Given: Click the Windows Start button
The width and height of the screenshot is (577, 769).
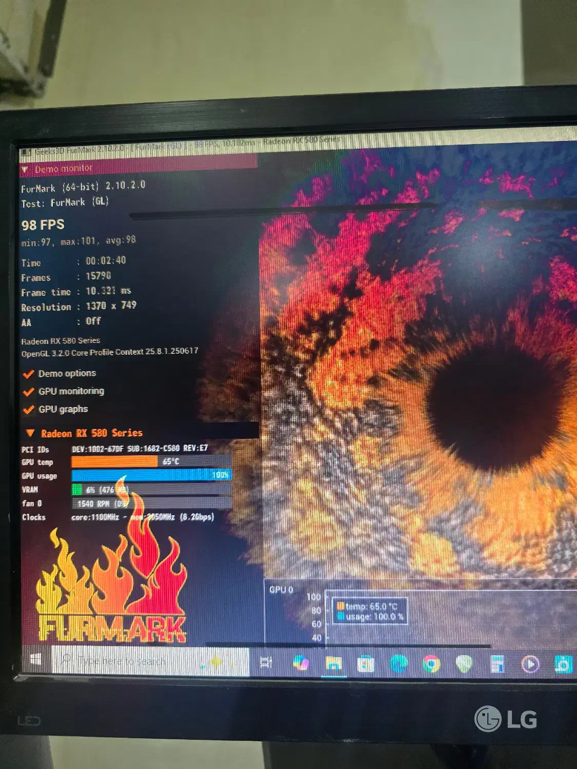Looking at the screenshot, I should point(36,660).
